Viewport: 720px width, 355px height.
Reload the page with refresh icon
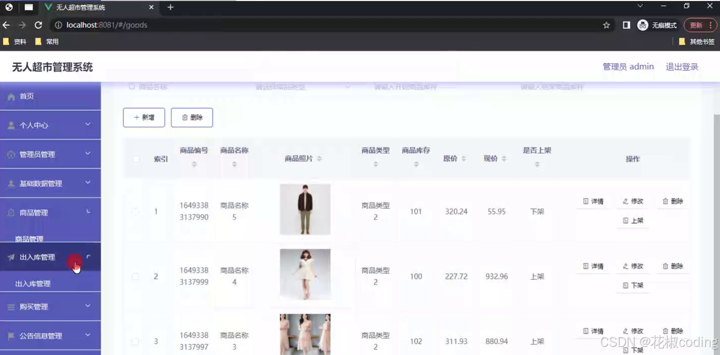(38, 25)
